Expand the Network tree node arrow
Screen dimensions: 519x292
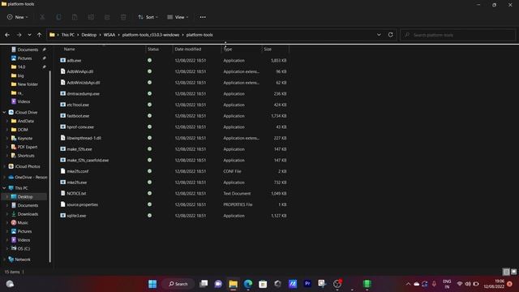pyautogui.click(x=4, y=260)
